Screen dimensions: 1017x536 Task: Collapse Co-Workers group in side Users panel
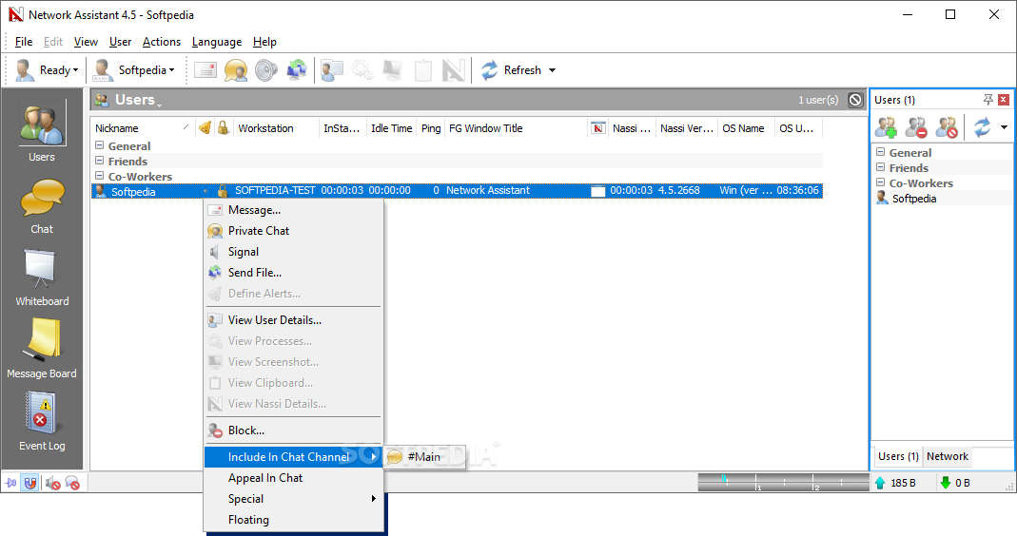click(881, 182)
